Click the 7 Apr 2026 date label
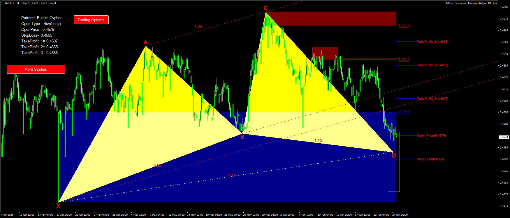 [7, 215]
